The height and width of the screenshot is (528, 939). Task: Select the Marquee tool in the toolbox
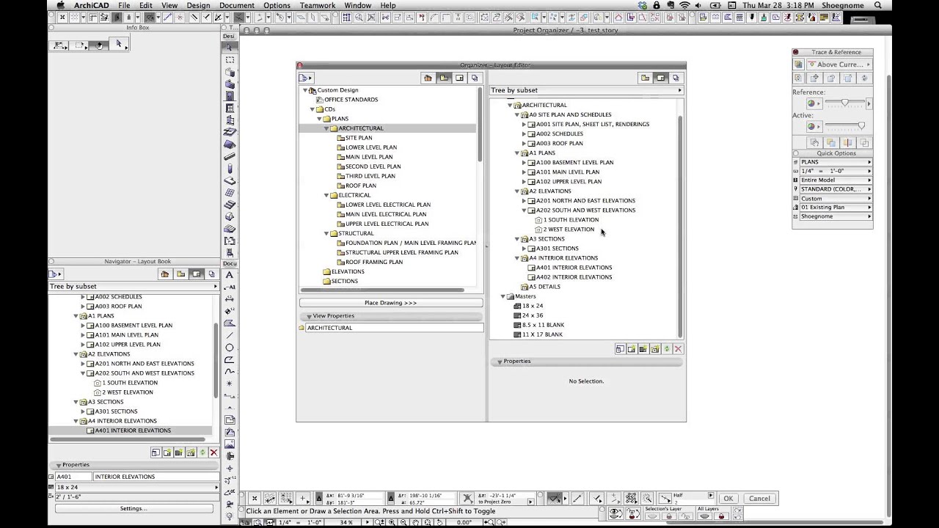pyautogui.click(x=230, y=59)
